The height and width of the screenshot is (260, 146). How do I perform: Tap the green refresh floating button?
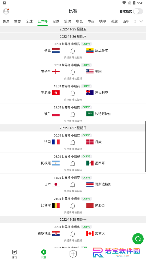tap(138, 239)
